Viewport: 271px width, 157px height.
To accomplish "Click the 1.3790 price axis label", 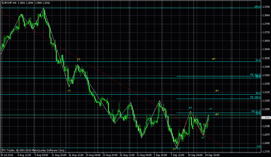I will click(266, 24).
